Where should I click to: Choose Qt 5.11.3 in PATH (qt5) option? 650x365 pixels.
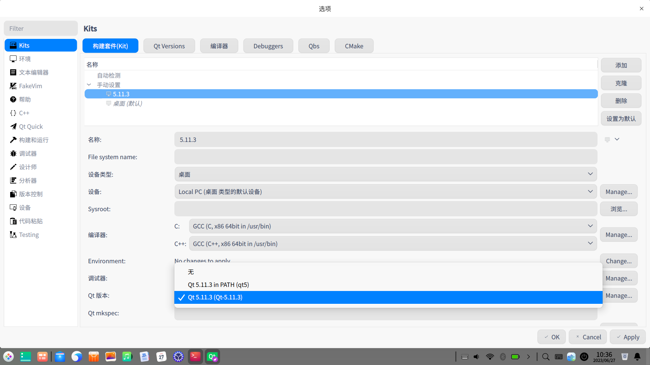(218, 285)
